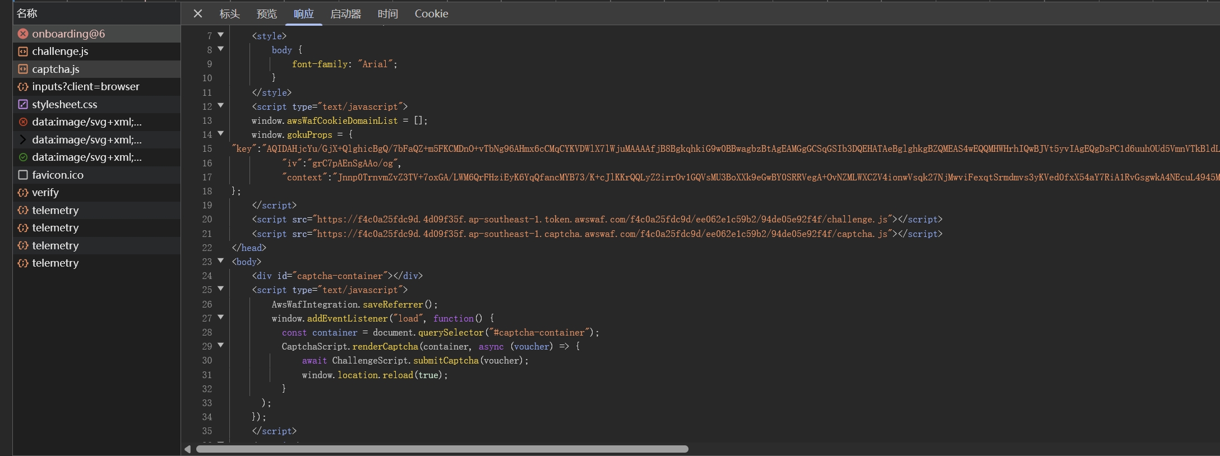Click the arrow icon on data:image row
The width and height of the screenshot is (1220, 456).
click(x=23, y=139)
